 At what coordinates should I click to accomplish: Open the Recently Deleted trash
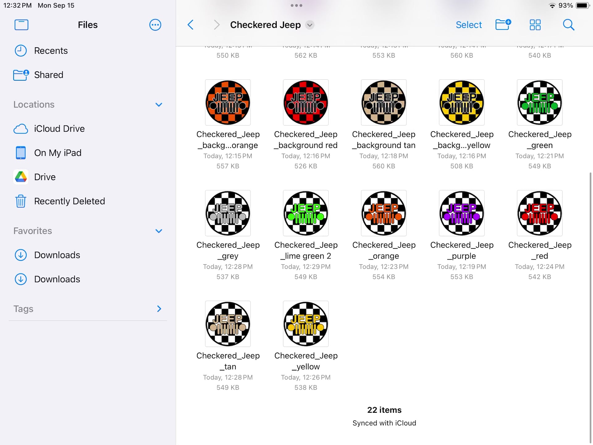[x=69, y=201]
